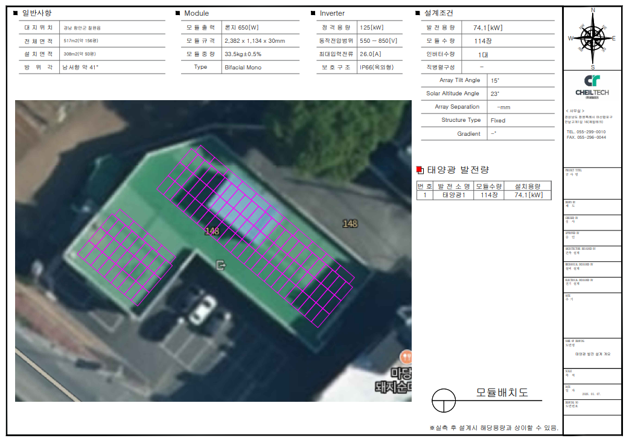Select the 148 label on the gray roof
629x441 pixels.
(x=350, y=224)
